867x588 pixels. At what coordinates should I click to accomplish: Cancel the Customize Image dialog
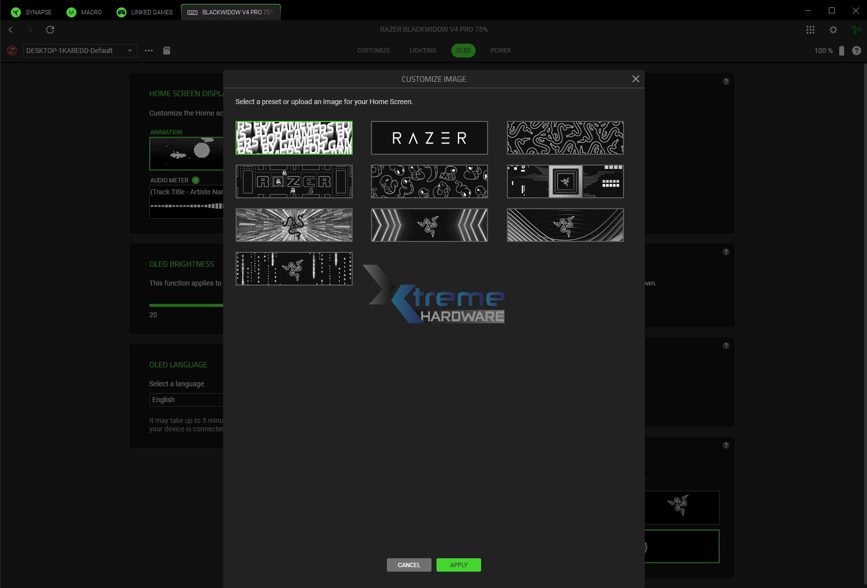click(x=409, y=565)
